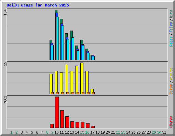Select day 12 on the date axis

[x=67, y=132]
